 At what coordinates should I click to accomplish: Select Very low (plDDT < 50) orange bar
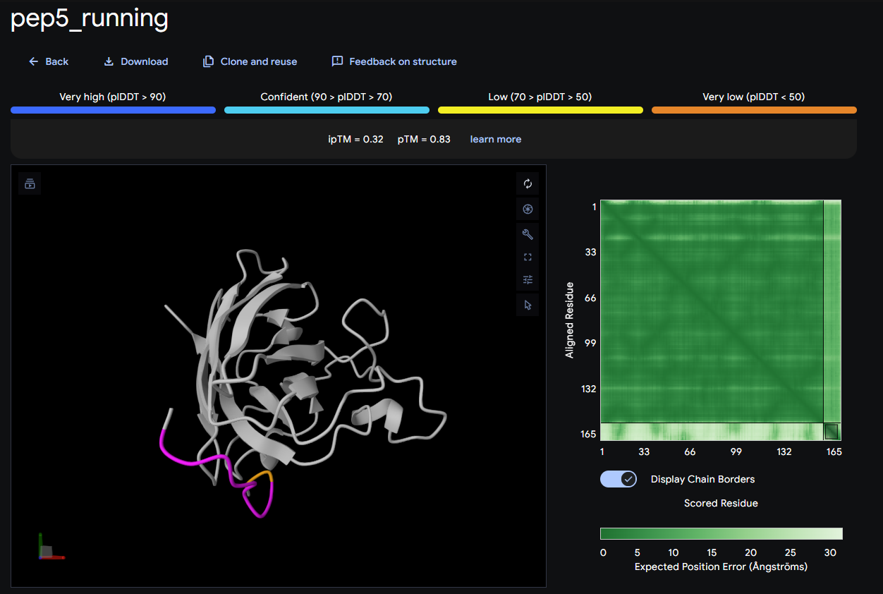click(754, 110)
